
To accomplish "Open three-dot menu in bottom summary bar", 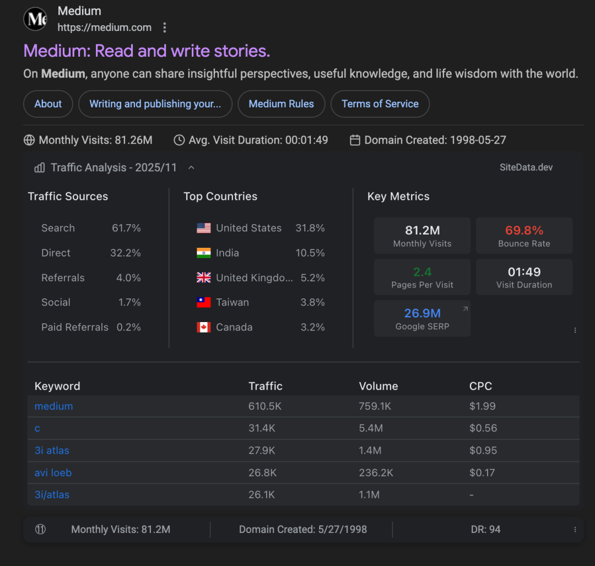I will 575,529.
